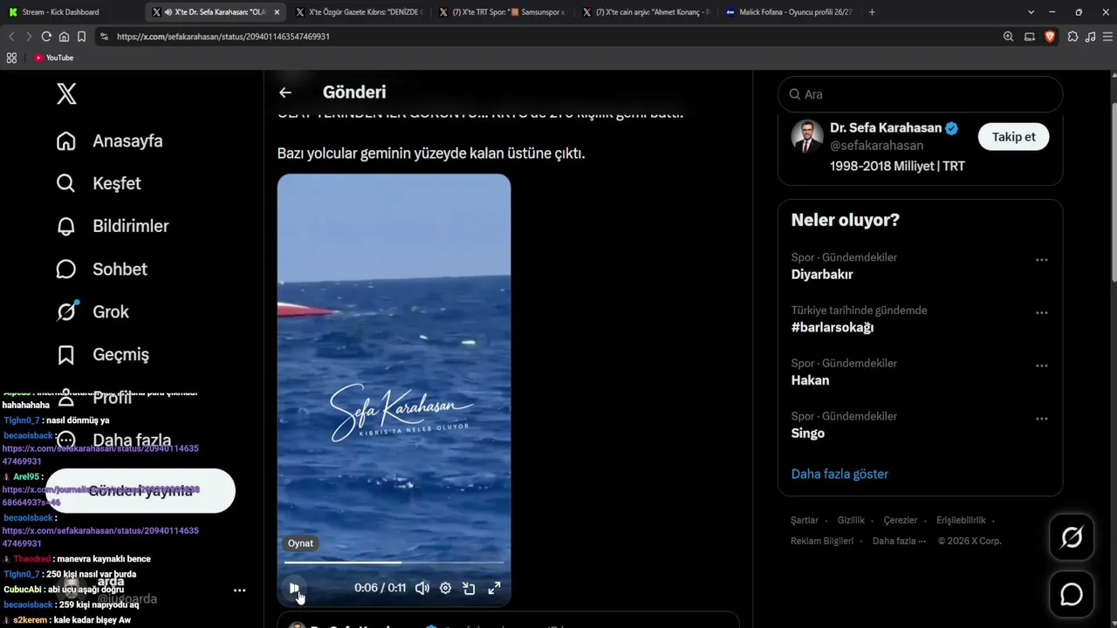Viewport: 1117px width, 628px height.
Task: Click the browser back arrow
Action: point(11,37)
